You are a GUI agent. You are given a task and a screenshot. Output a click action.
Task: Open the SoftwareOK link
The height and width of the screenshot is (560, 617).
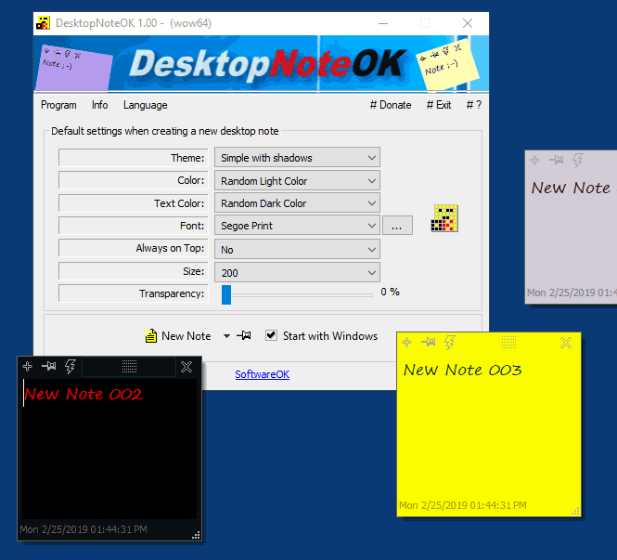click(262, 374)
